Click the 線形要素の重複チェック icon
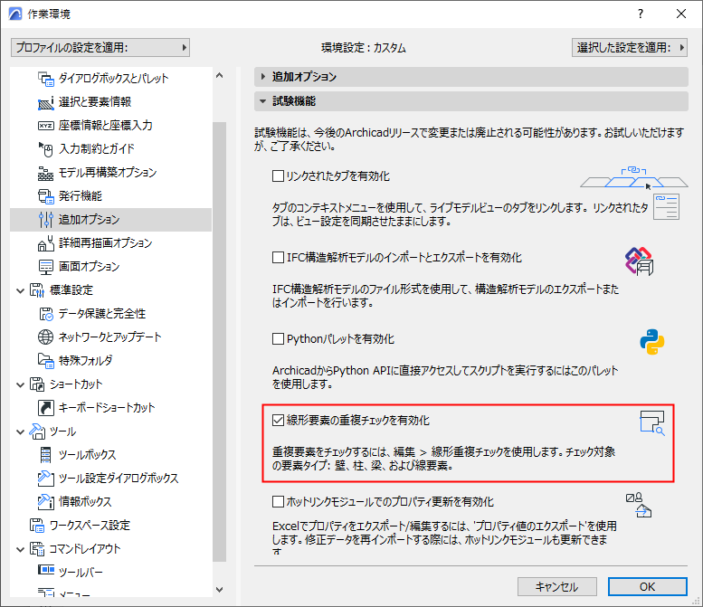Image resolution: width=703 pixels, height=607 pixels. [x=652, y=423]
